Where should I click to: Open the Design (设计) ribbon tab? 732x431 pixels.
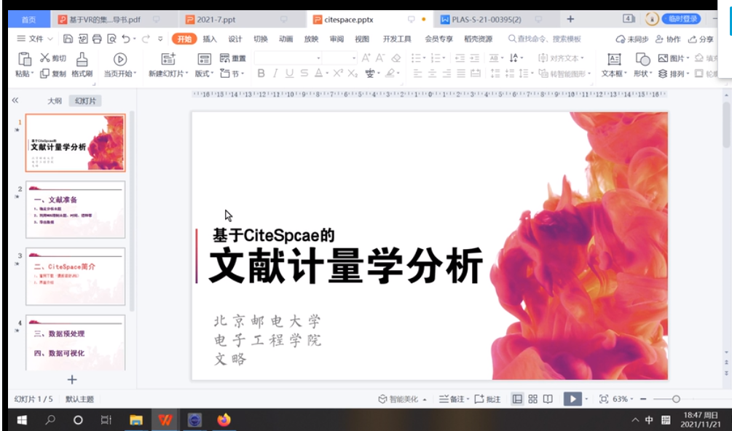pos(235,39)
